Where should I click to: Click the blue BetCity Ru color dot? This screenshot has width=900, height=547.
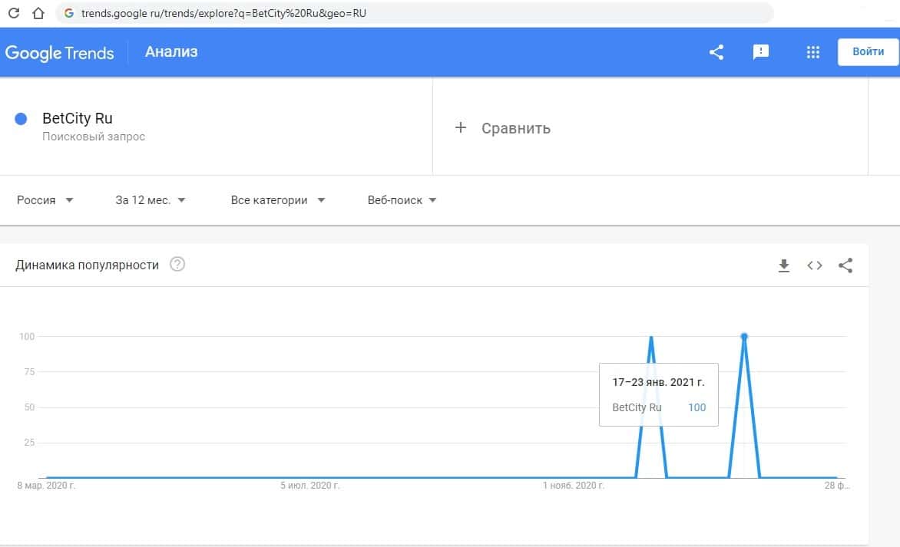tap(22, 119)
